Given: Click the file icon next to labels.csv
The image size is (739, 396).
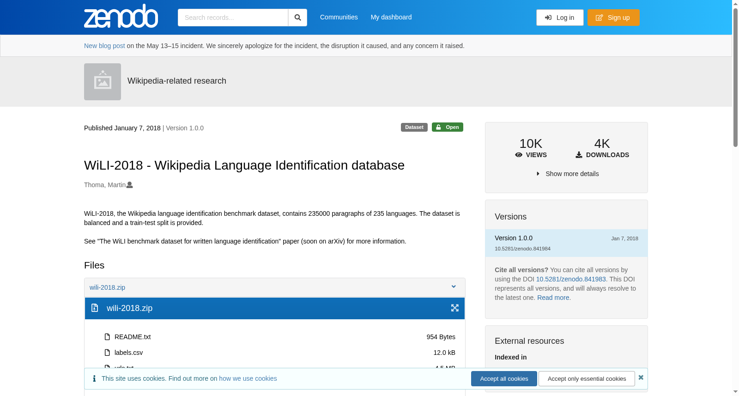Looking at the screenshot, I should click(x=107, y=353).
